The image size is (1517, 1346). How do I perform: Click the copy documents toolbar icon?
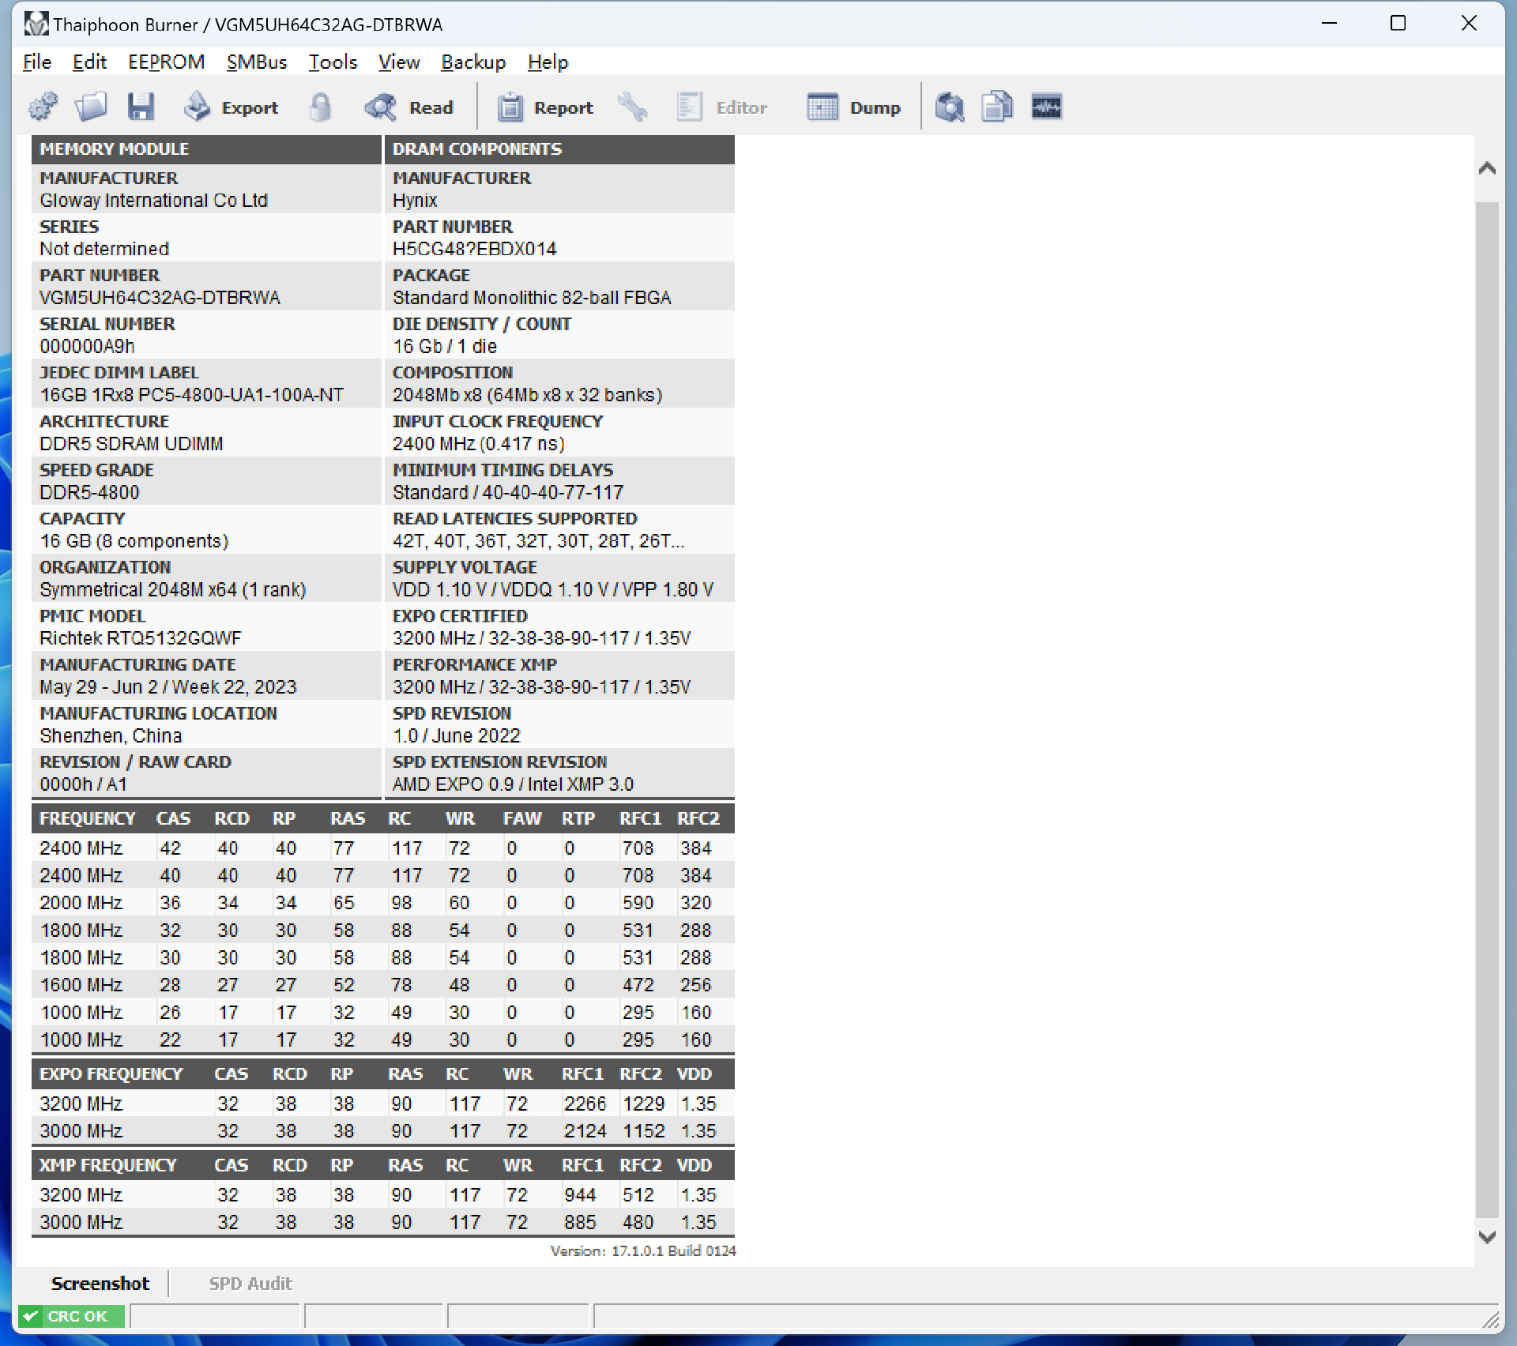(x=997, y=107)
